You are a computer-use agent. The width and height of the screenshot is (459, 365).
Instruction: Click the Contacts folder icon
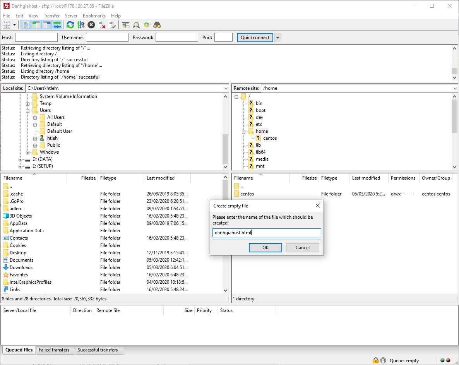point(6,238)
